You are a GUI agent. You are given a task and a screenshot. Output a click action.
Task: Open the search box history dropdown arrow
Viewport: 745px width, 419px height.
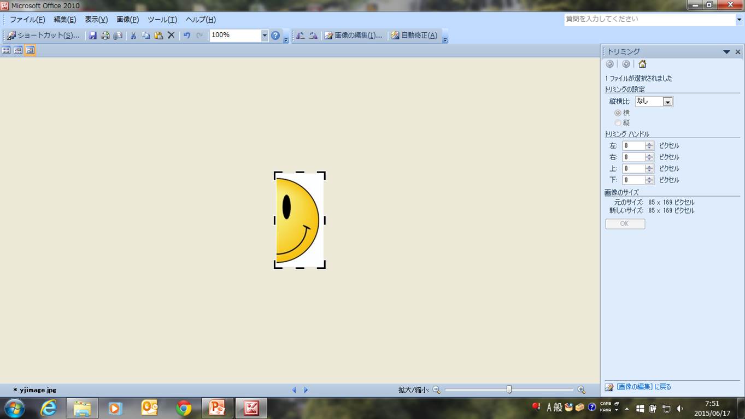click(x=739, y=20)
